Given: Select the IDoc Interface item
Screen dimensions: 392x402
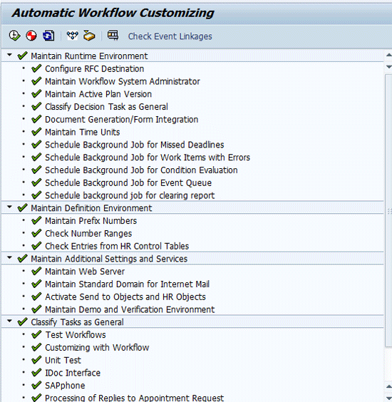Looking at the screenshot, I should pos(73,373).
